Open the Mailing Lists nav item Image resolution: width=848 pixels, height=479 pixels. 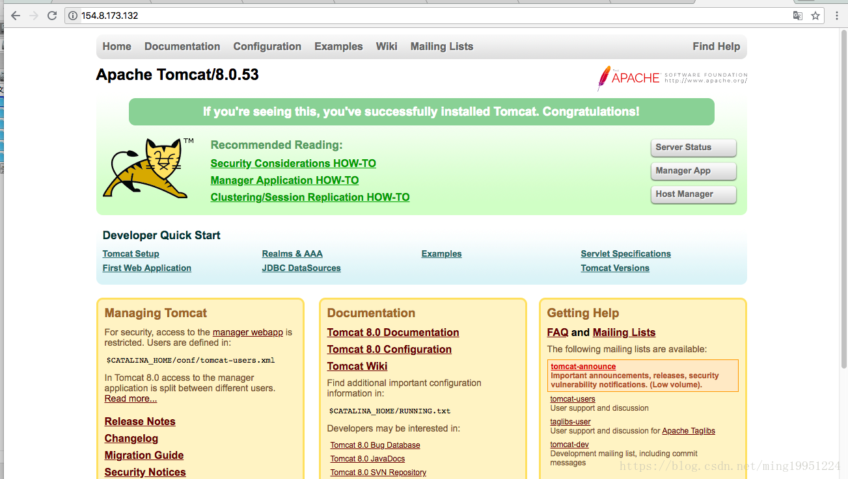(x=442, y=47)
